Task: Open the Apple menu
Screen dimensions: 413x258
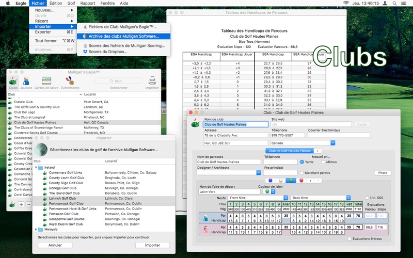Action: pos(8,3)
